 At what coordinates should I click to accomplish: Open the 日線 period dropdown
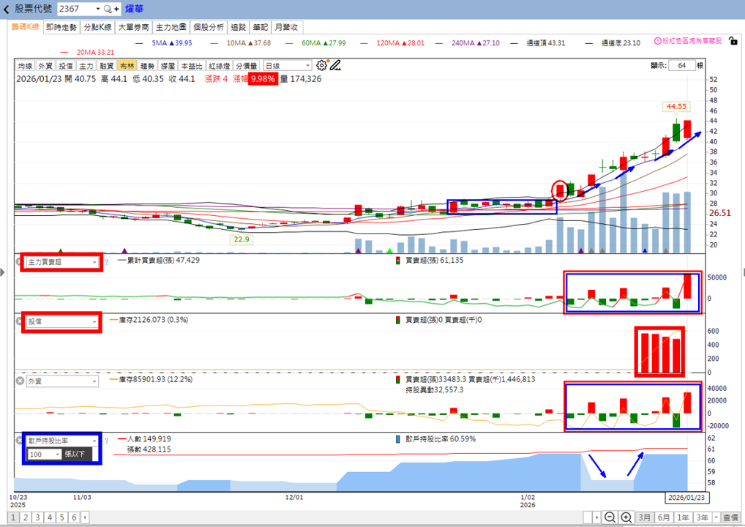click(288, 66)
